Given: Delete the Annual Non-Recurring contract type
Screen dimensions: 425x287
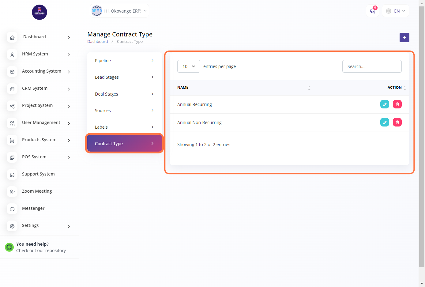Looking at the screenshot, I should click(x=397, y=123).
